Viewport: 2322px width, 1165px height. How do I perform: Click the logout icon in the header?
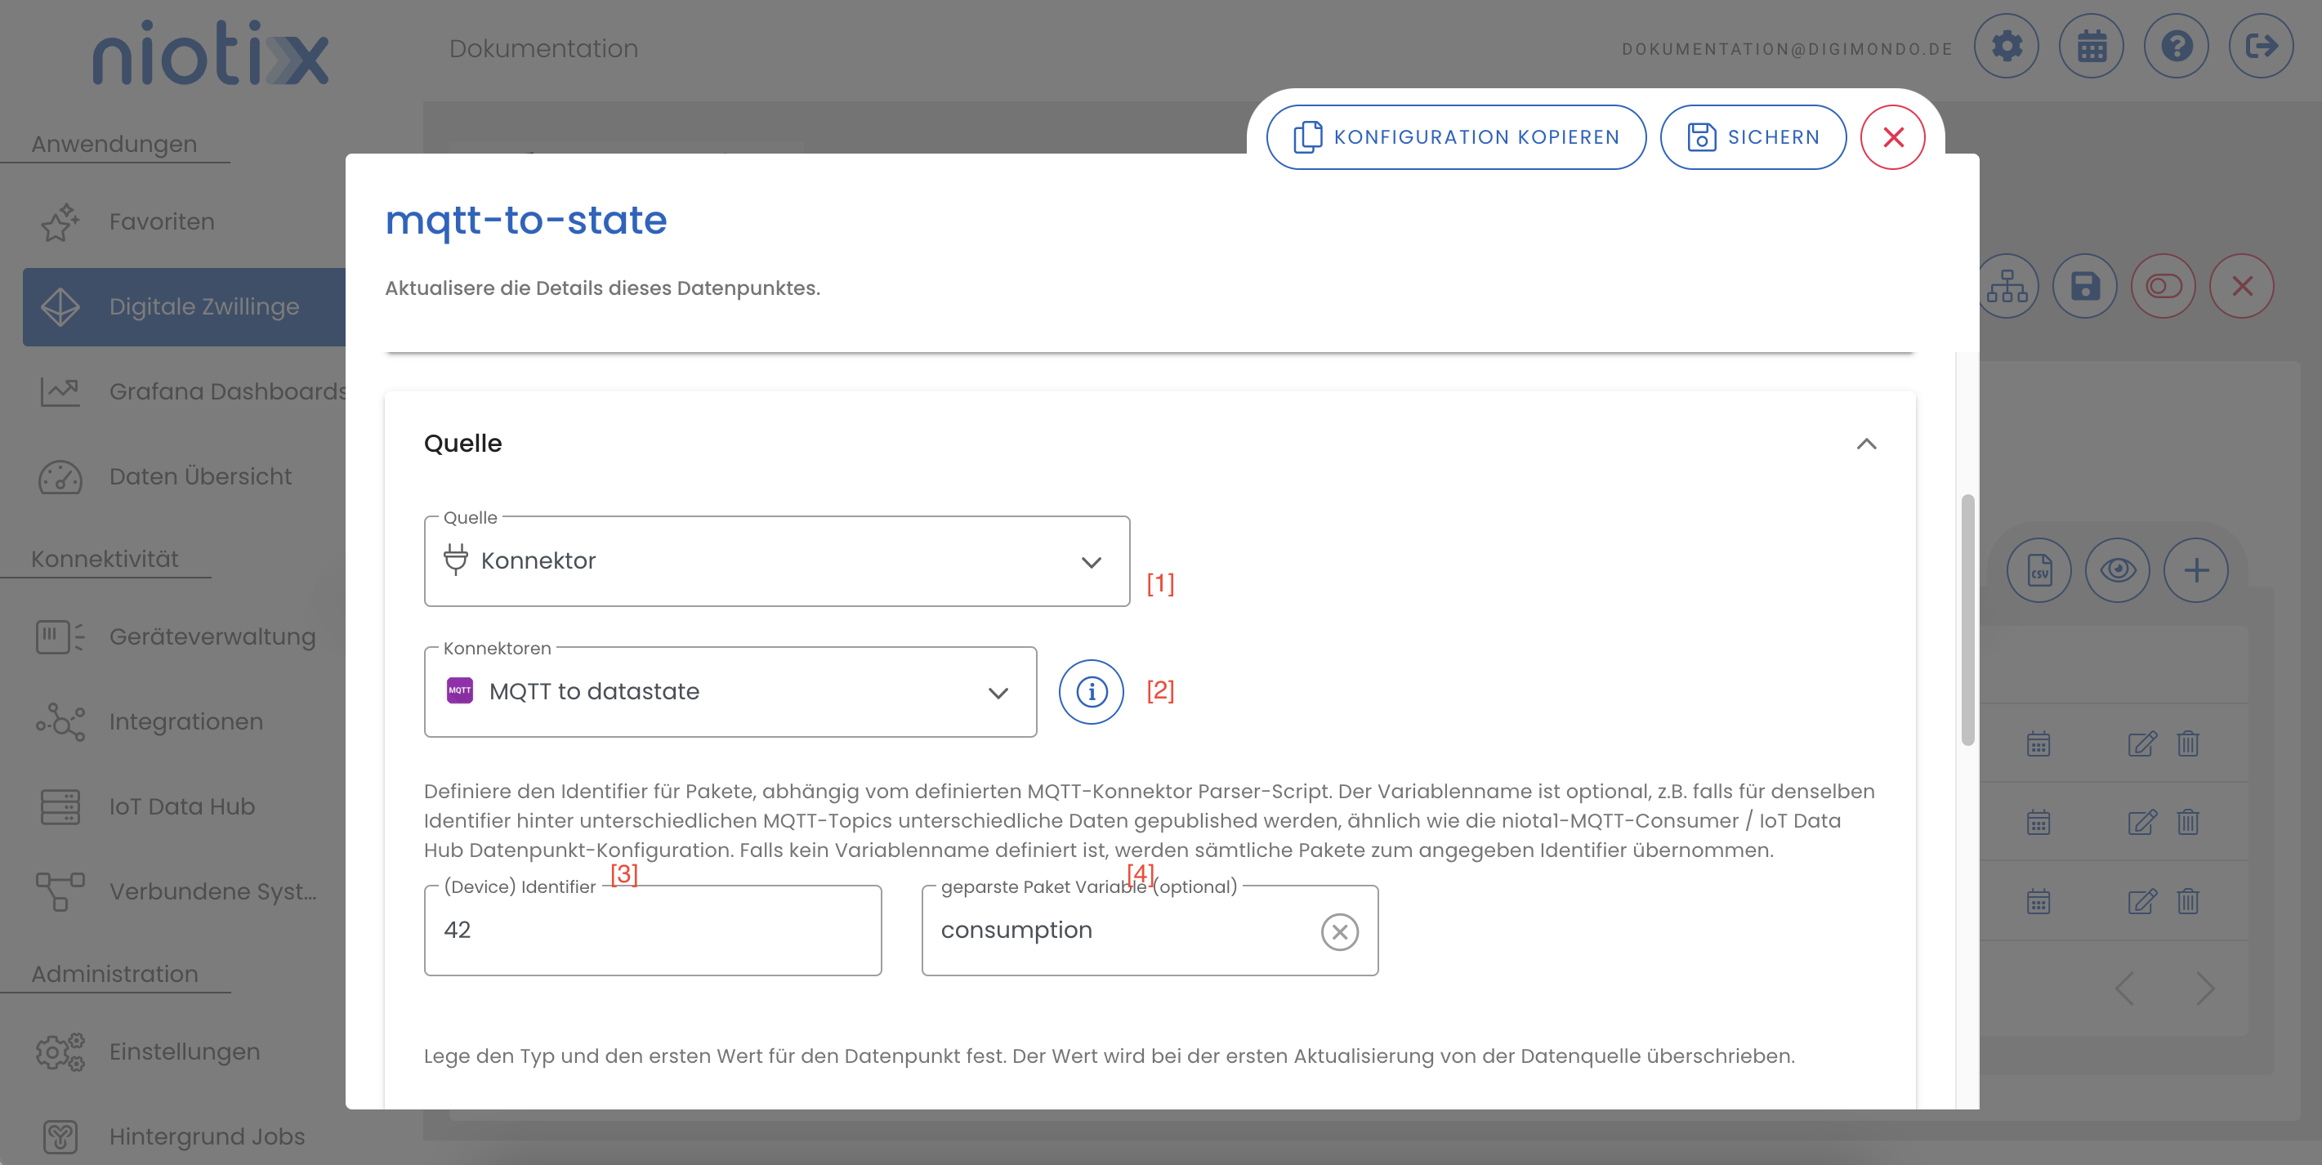[x=2261, y=46]
